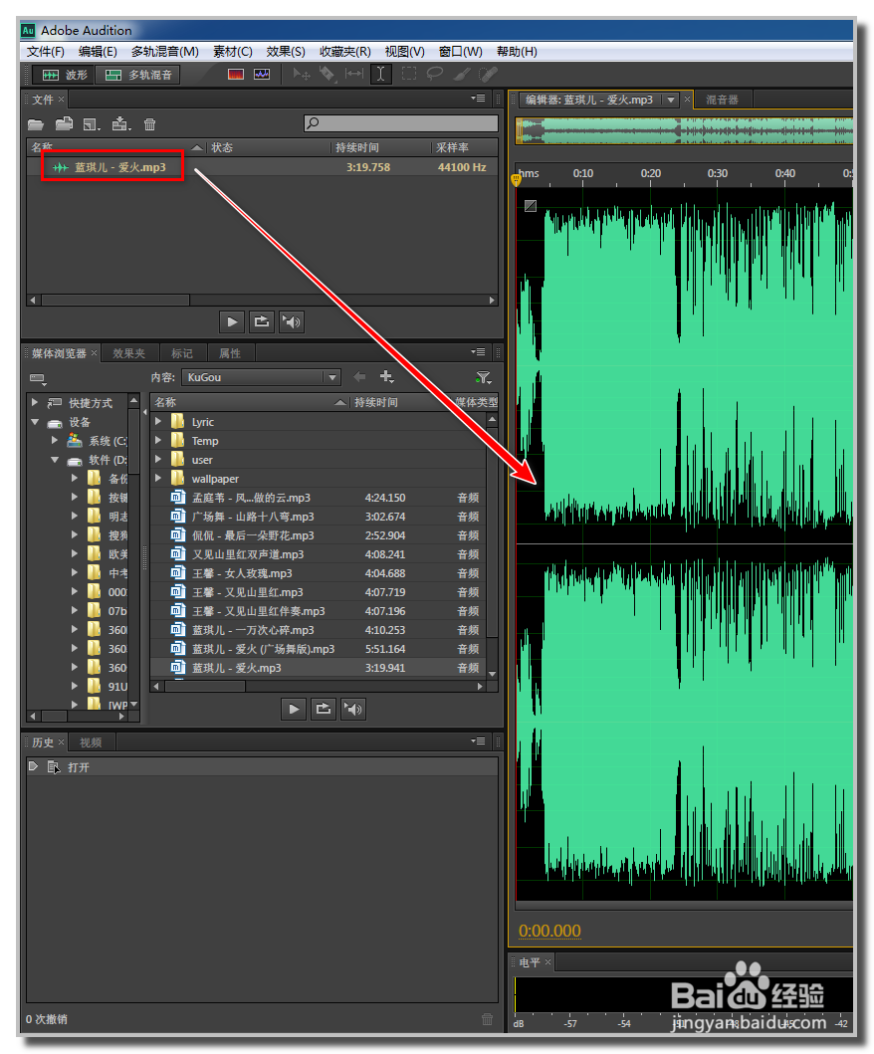Open the 收藏夹(R) menu
This screenshot has width=874, height=1054.
coord(344,52)
